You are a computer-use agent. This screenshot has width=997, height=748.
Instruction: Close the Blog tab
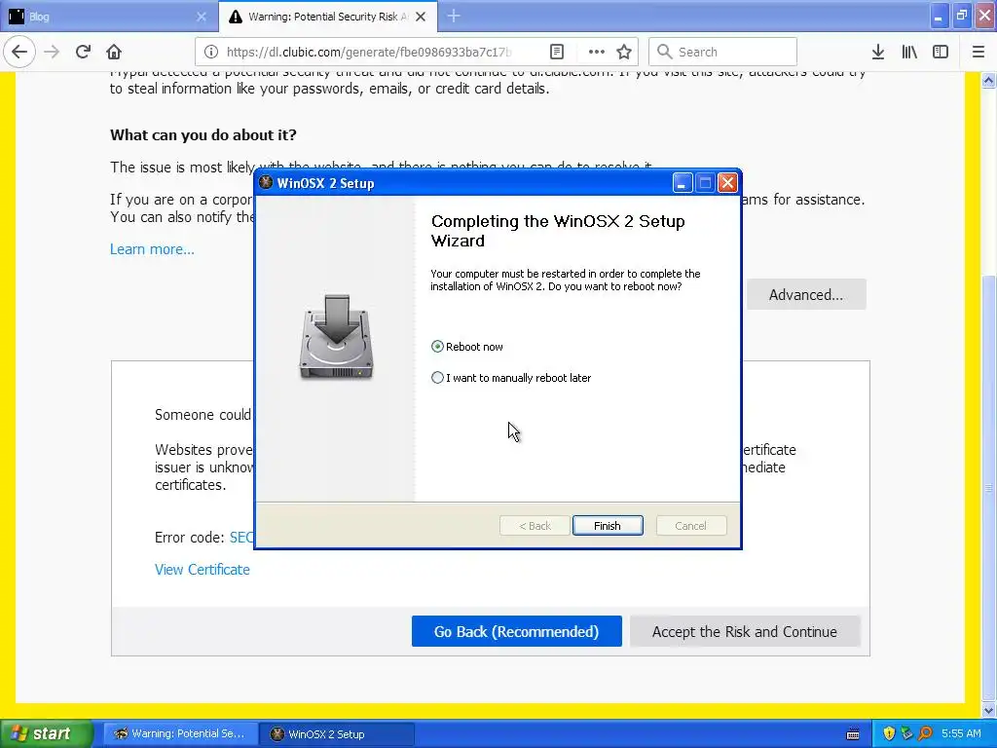point(201,17)
